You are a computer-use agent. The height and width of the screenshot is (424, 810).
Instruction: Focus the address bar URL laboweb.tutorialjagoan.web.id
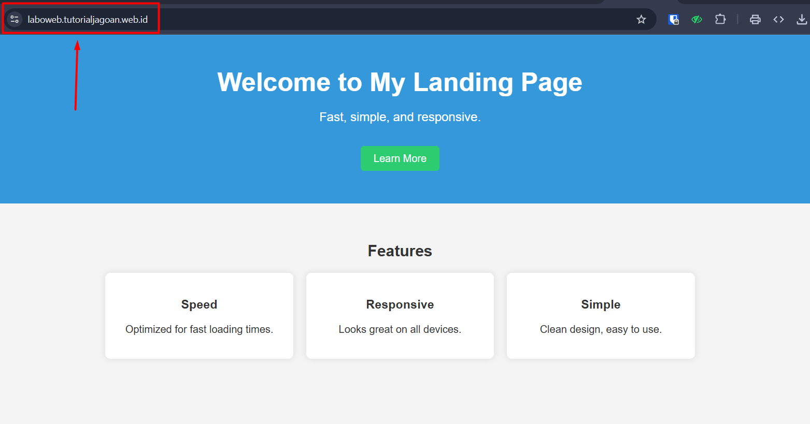pos(88,20)
